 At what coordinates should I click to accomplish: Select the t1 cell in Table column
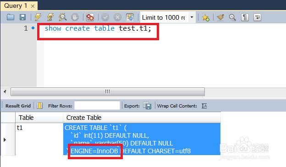(x=39, y=139)
